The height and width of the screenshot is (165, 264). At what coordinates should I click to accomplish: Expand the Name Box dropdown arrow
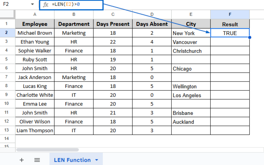(32, 5)
